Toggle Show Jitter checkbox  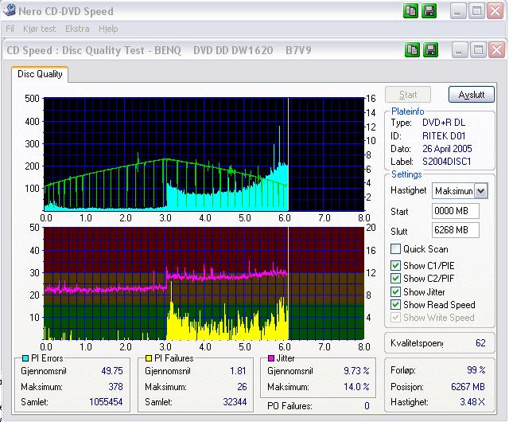click(395, 291)
